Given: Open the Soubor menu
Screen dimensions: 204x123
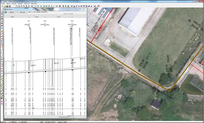Looking at the screenshot, I should [x=3, y=3].
